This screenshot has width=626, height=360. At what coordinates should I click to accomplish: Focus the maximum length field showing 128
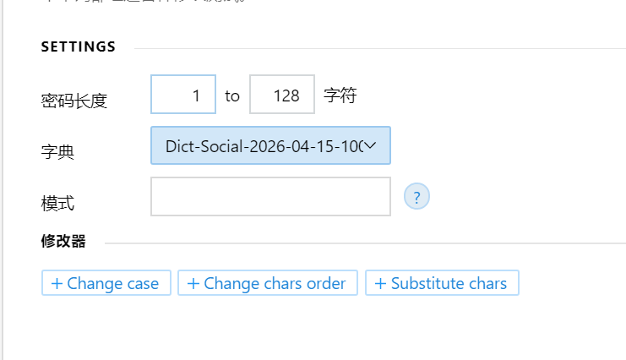pos(282,95)
